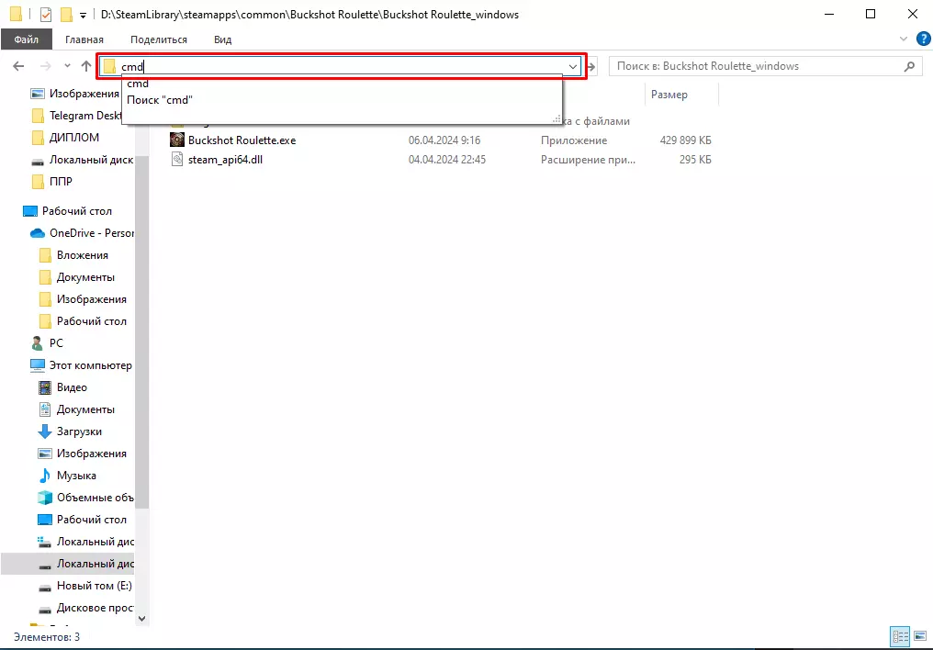Viewport: 933px width, 650px height.
Task: Open the Рабочий стол folder under OneDrive
Action: click(x=92, y=321)
